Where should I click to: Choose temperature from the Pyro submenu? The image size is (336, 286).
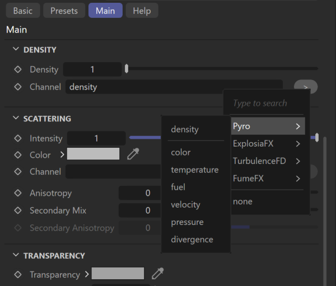click(x=194, y=170)
